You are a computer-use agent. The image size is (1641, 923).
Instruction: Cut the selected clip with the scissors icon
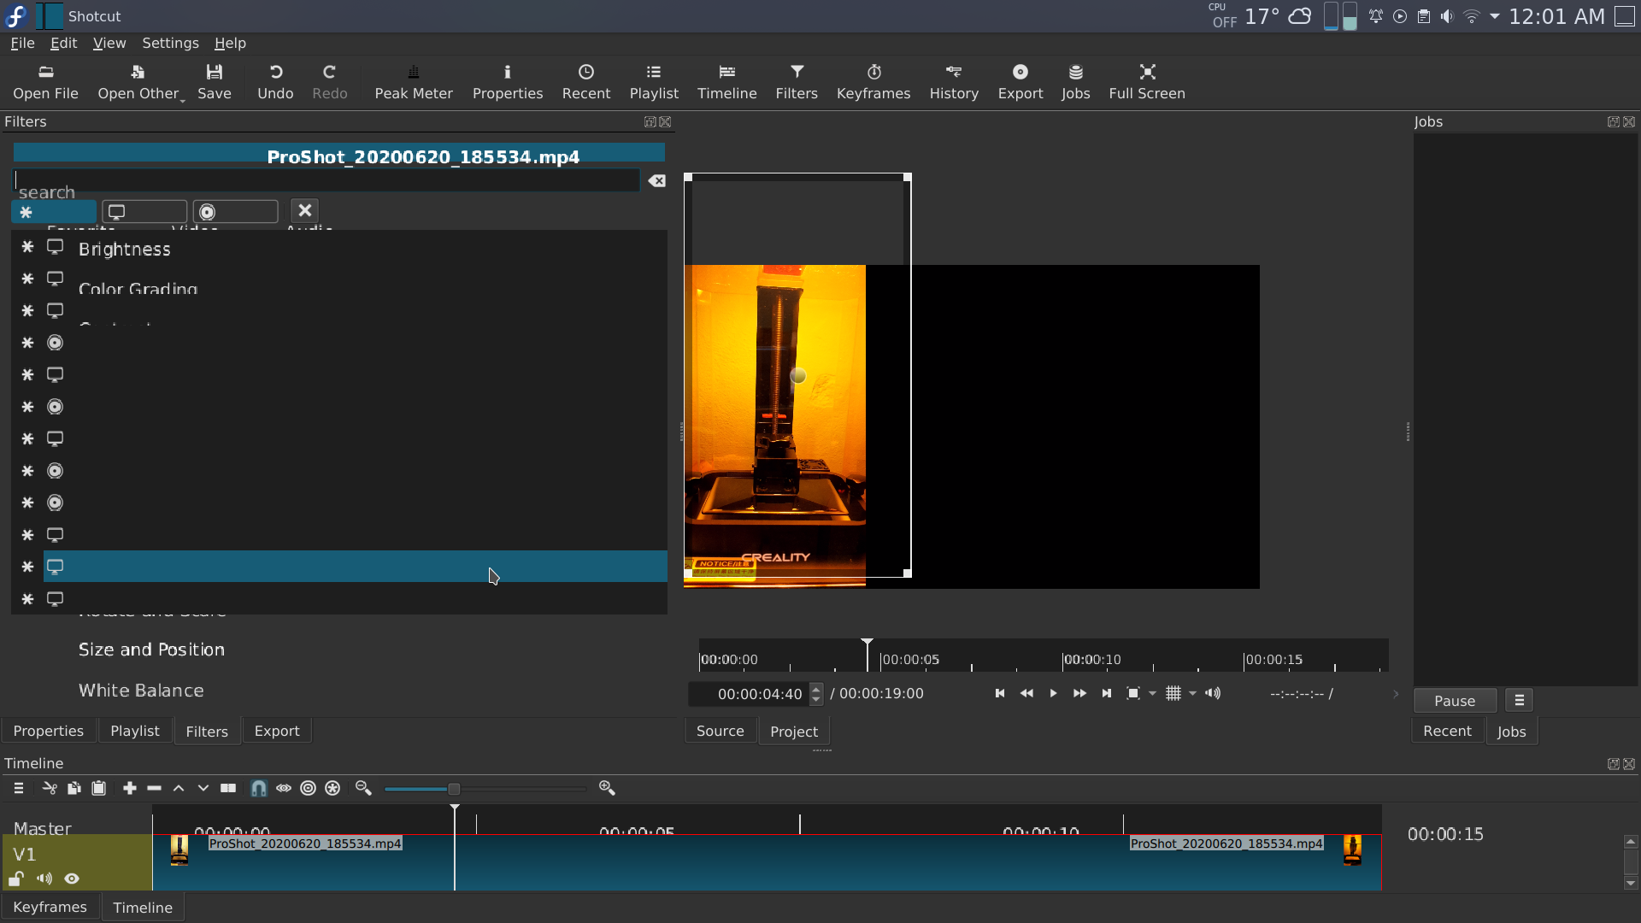[50, 788]
